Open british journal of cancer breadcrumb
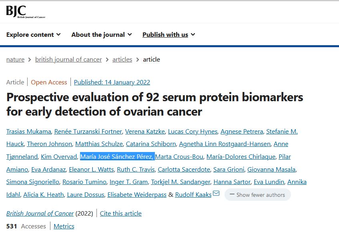The height and width of the screenshot is (236, 339). pos(68,60)
